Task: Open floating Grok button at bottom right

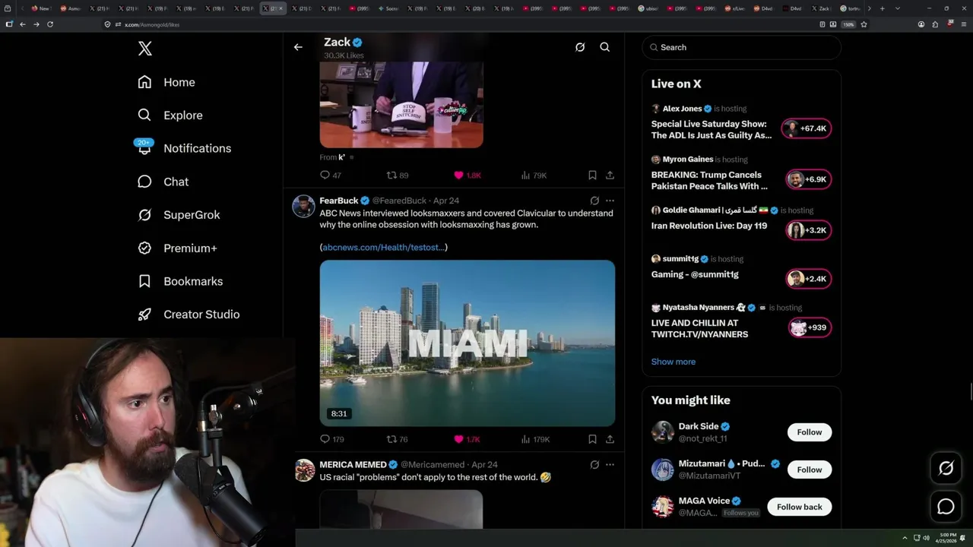Action: pos(946,469)
